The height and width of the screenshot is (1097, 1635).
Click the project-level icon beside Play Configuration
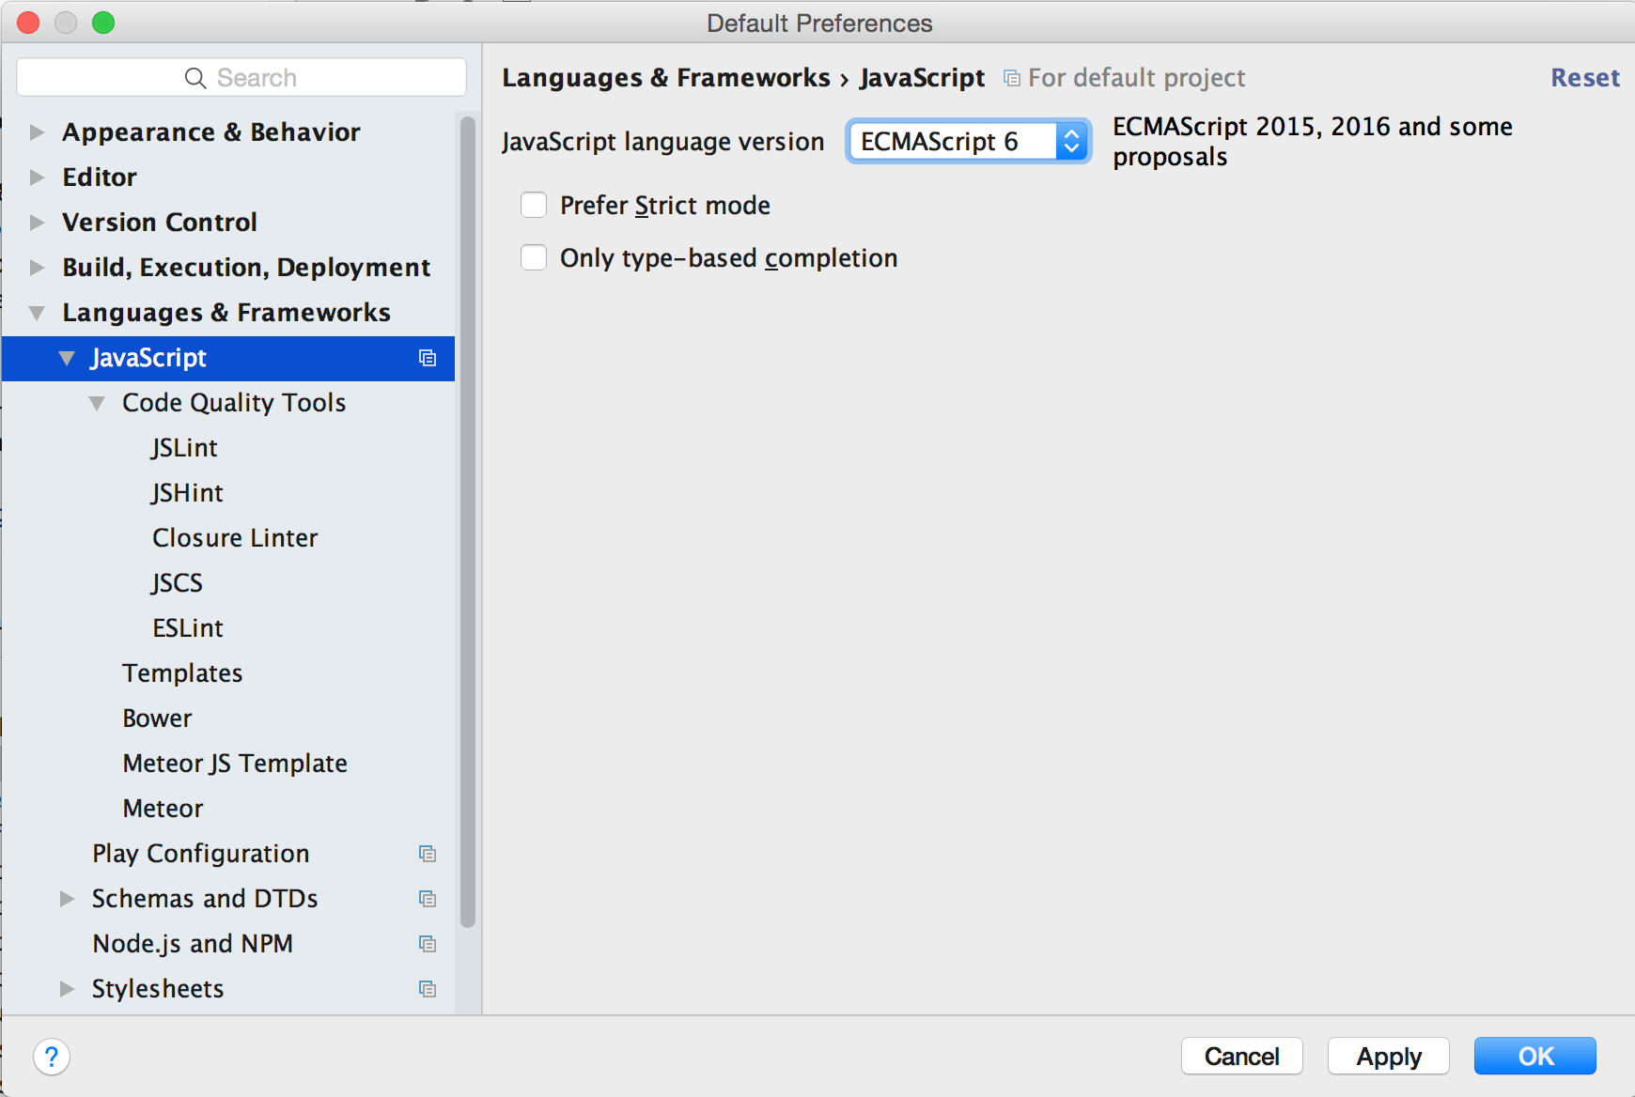pos(428,854)
